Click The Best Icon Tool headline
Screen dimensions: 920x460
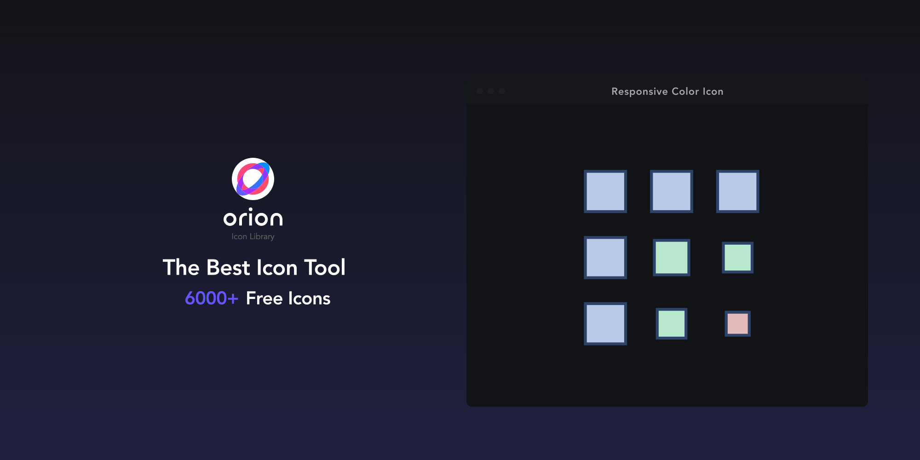tap(254, 268)
